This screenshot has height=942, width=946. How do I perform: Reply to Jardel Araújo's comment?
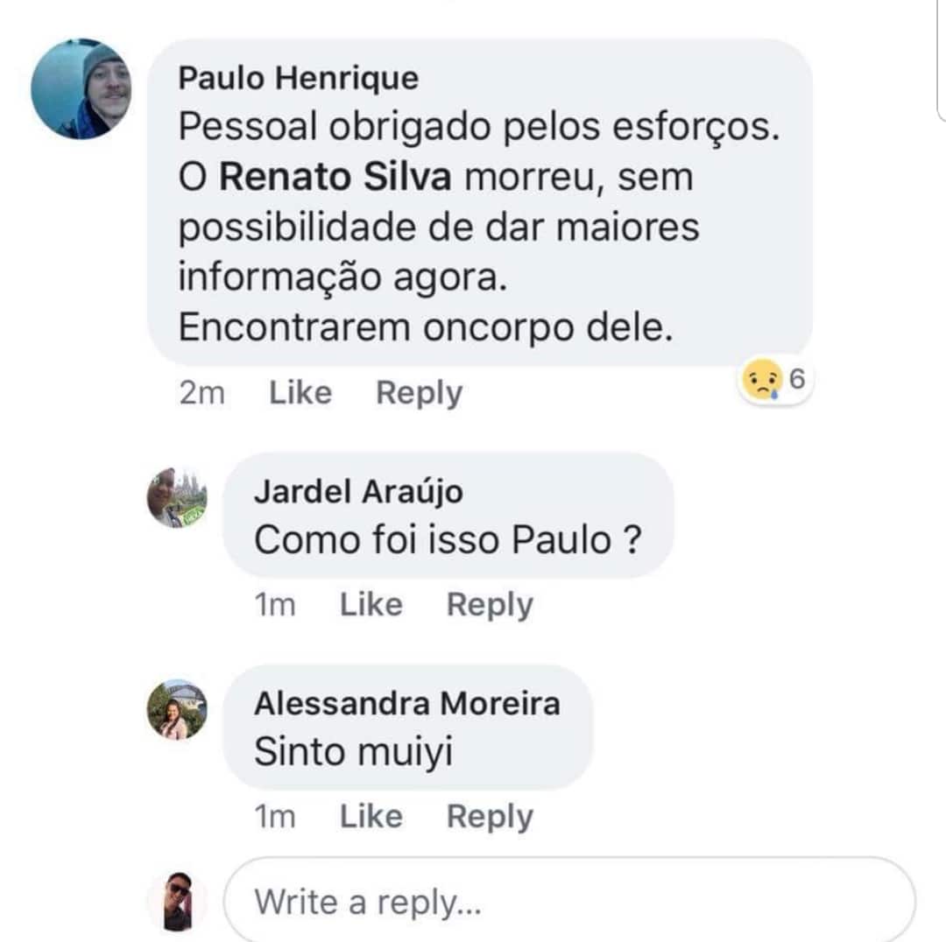[x=491, y=604]
